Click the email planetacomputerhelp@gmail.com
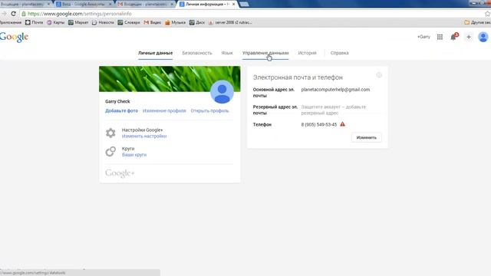491x276 pixels. (335, 90)
